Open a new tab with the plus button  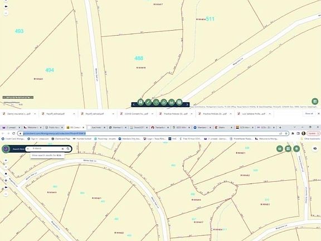pos(280,127)
